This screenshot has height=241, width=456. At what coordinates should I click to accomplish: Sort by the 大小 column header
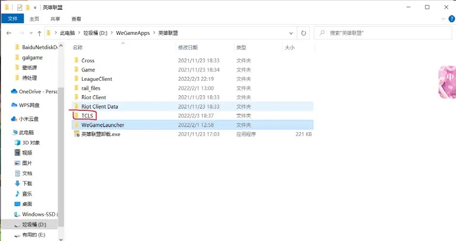(x=289, y=47)
